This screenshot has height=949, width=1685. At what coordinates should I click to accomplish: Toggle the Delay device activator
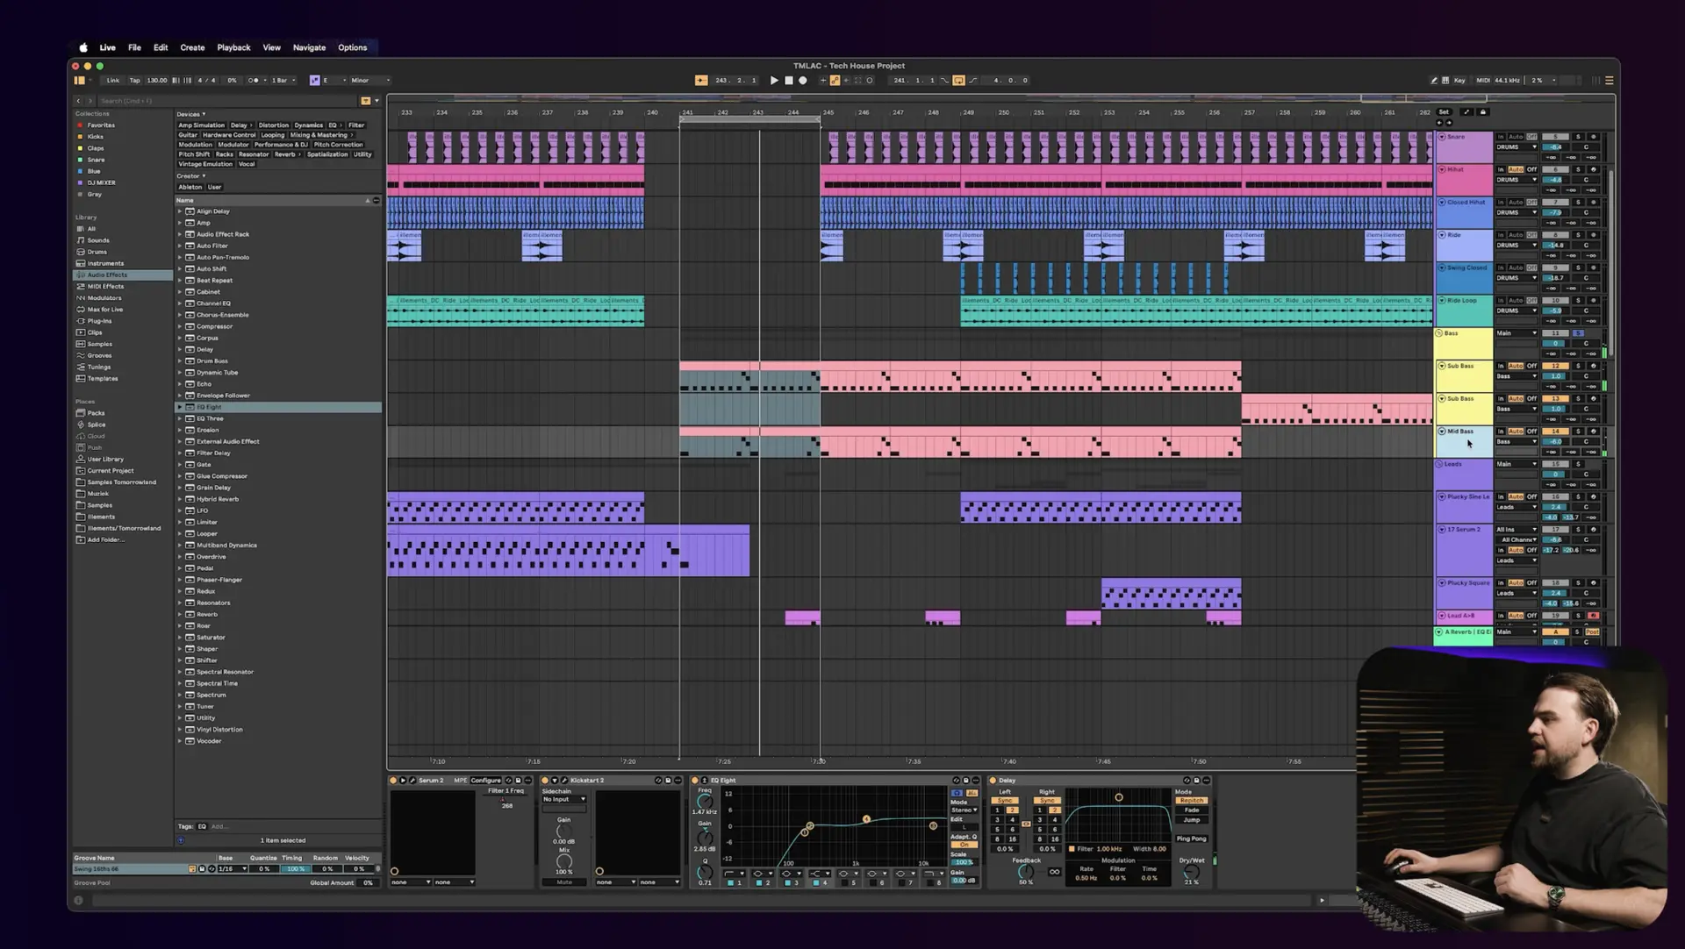(x=993, y=780)
